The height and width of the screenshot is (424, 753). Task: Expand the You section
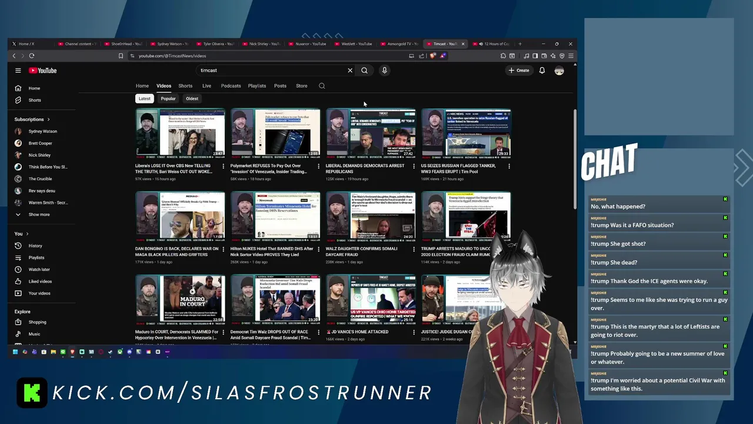click(x=22, y=234)
